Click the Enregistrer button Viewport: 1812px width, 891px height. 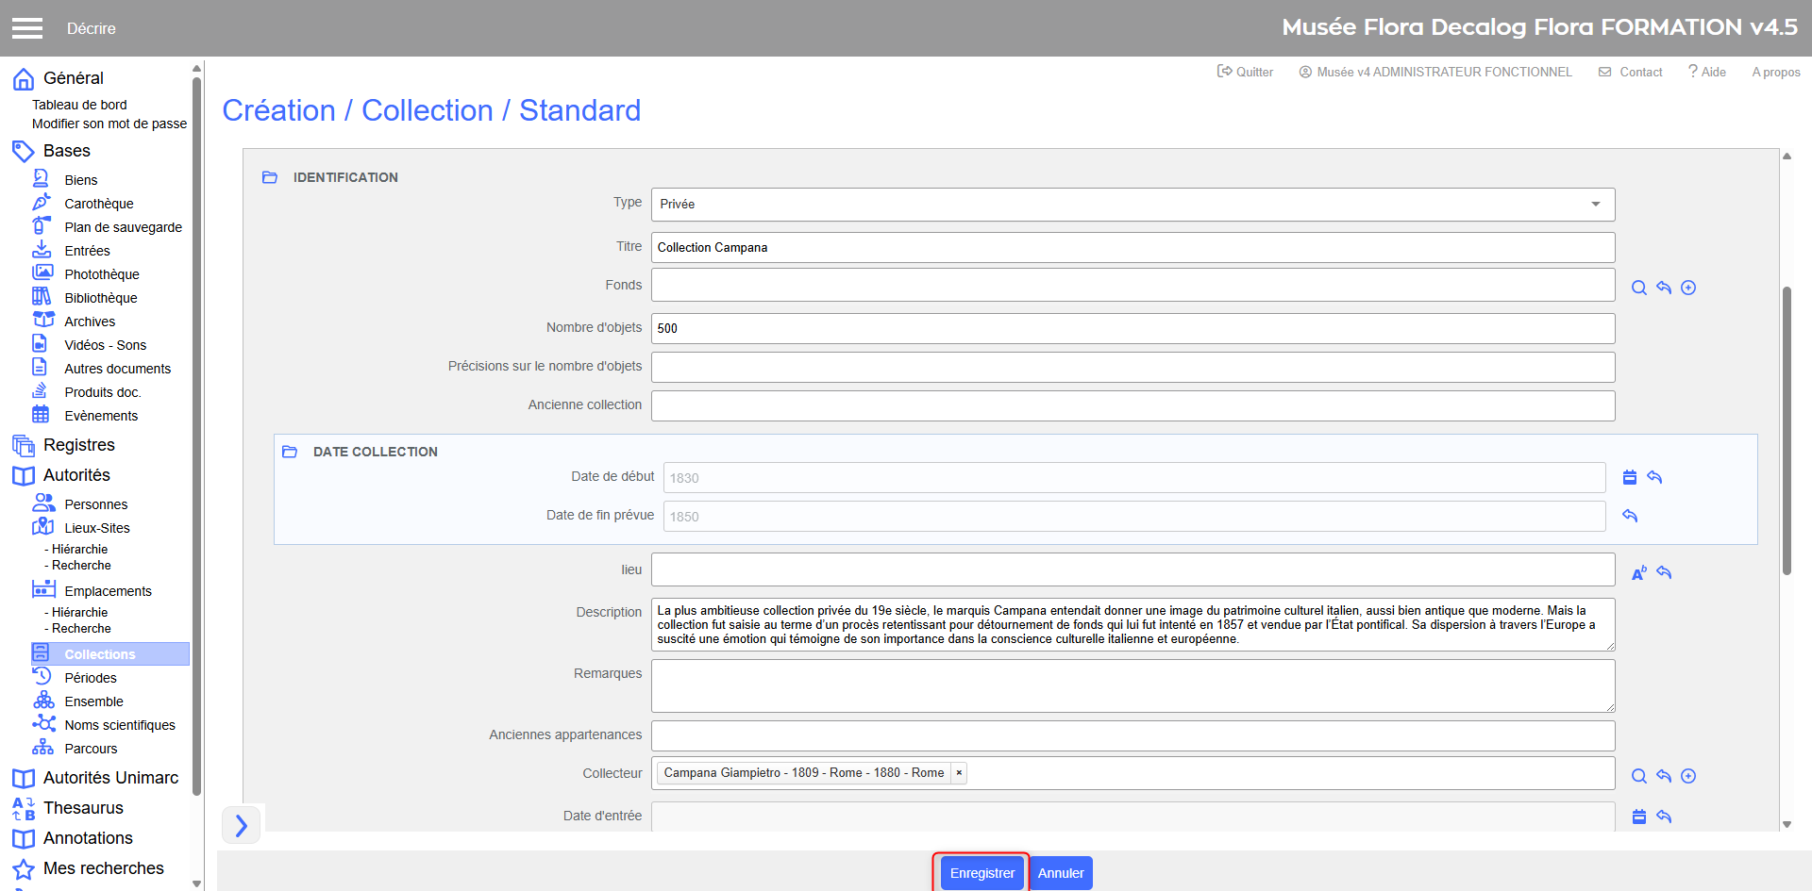(x=981, y=873)
